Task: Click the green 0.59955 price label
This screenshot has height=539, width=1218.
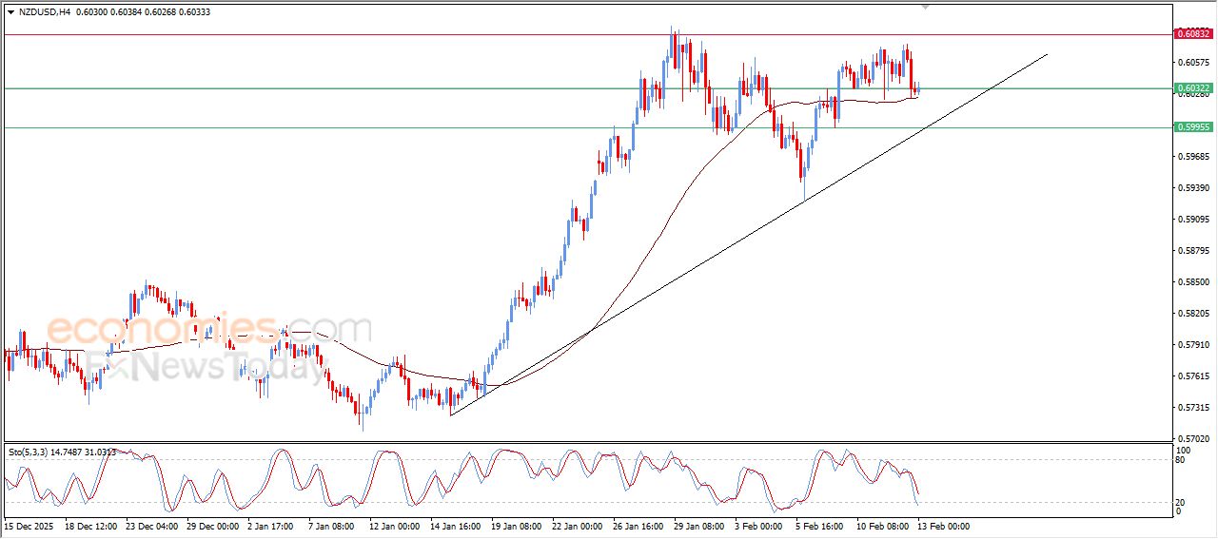Action: pyautogui.click(x=1192, y=127)
